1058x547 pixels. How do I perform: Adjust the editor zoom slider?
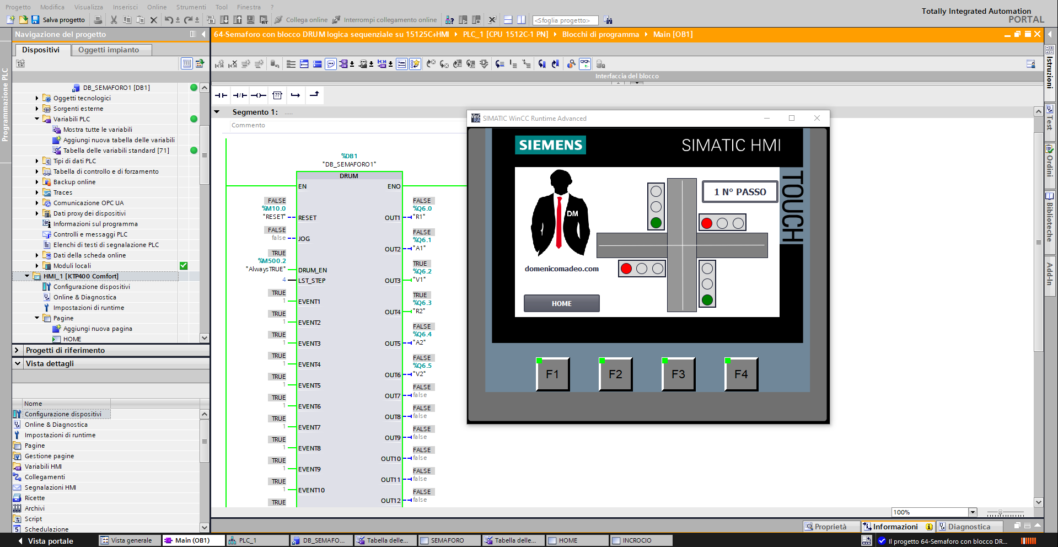[1000, 513]
